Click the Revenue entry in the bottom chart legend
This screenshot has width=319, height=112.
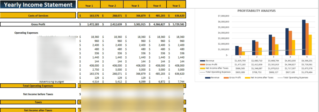tap(212, 77)
